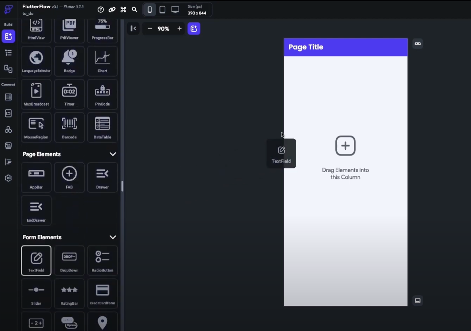
Task: Select the counter button widget
Action: (36, 321)
